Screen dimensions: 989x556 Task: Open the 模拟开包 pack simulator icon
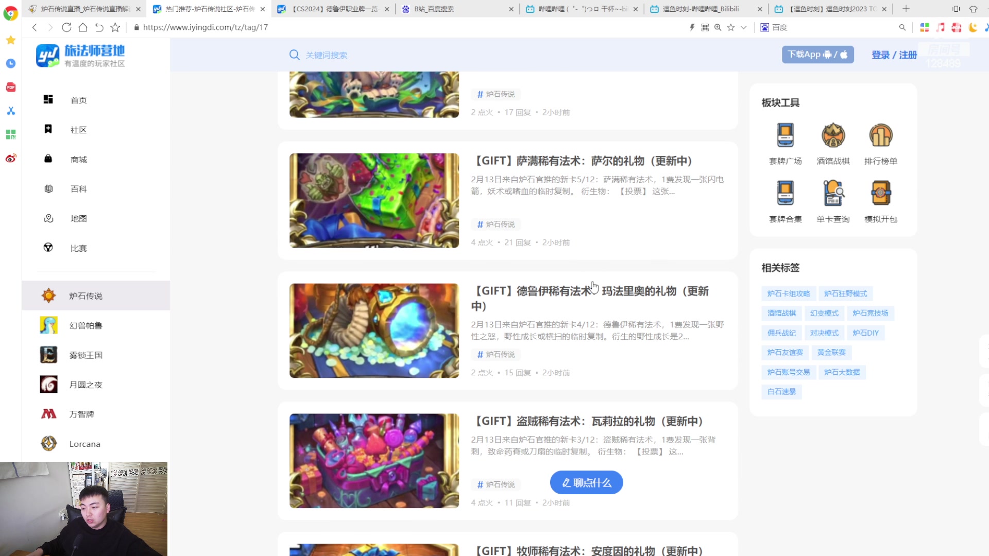880,193
